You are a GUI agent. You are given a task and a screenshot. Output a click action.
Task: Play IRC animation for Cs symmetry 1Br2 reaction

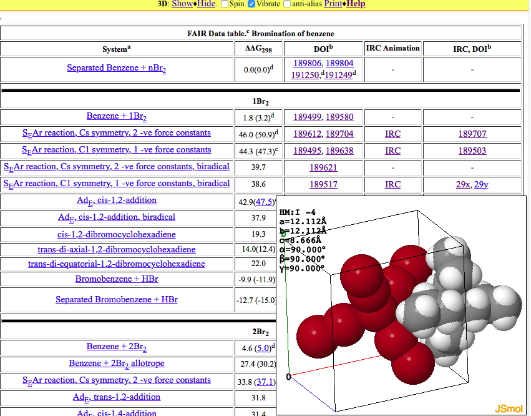point(392,134)
